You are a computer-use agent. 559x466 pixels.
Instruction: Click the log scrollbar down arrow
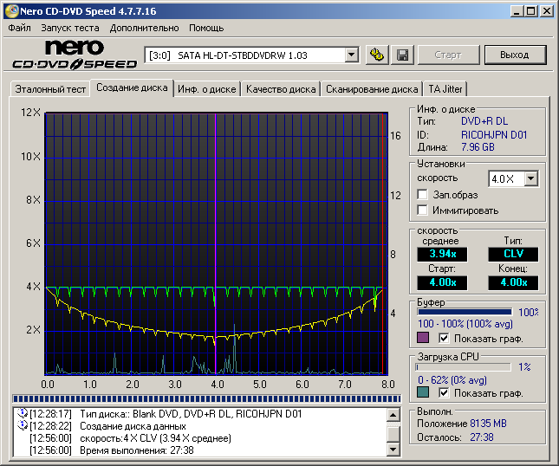[x=393, y=450]
